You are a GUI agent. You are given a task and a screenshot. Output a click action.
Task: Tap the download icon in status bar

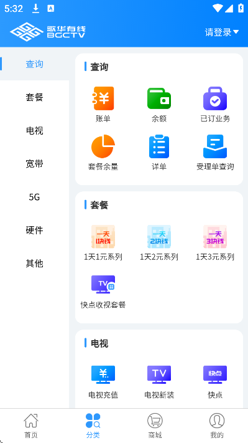(x=35, y=9)
